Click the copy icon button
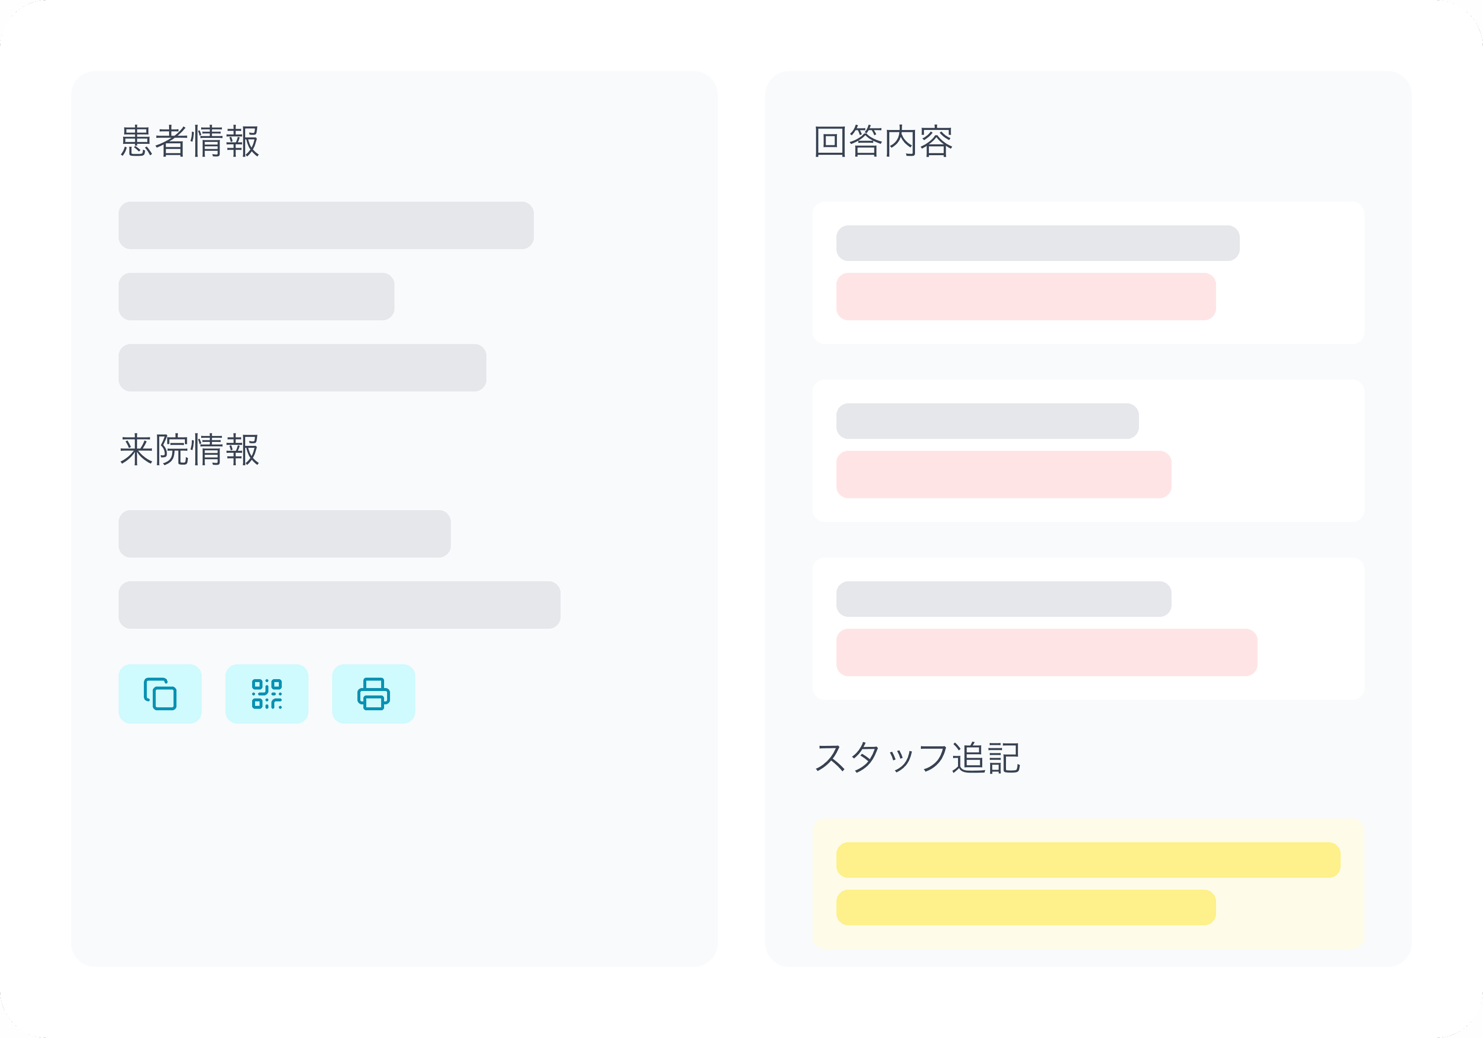The image size is (1483, 1038). click(160, 693)
